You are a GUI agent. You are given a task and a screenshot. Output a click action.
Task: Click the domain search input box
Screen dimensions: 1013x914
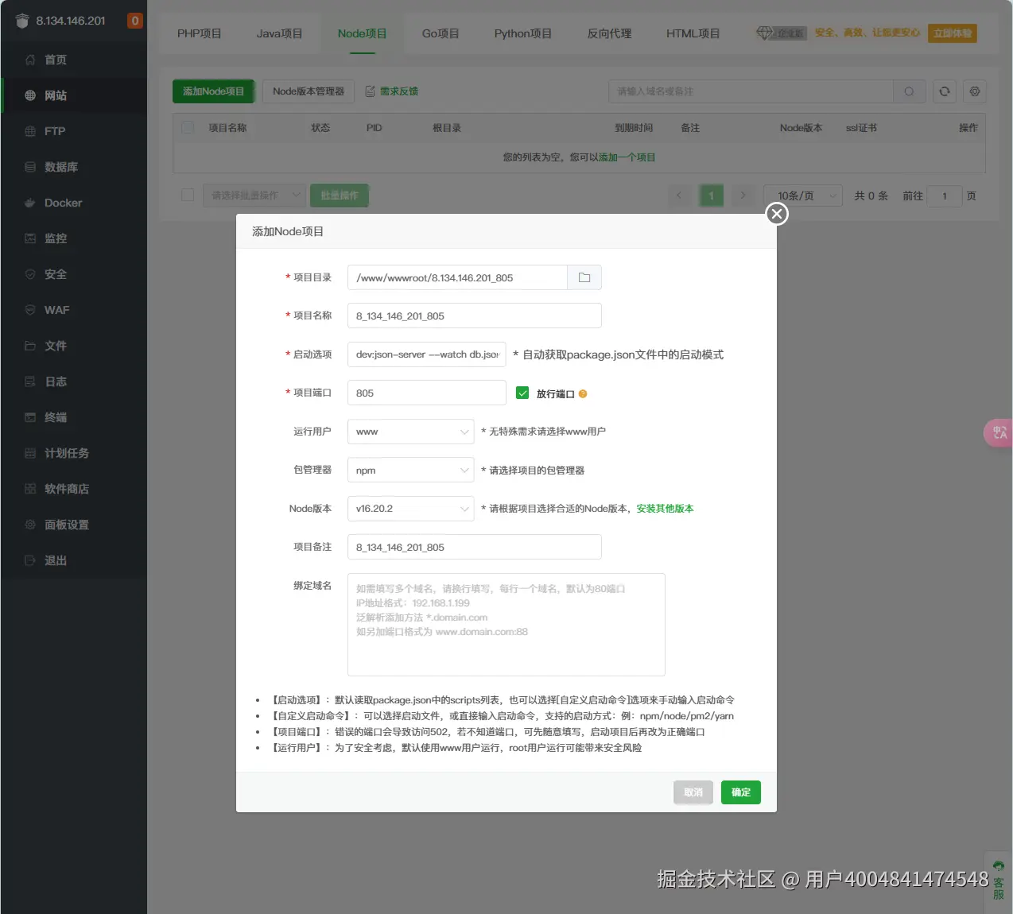(x=751, y=91)
